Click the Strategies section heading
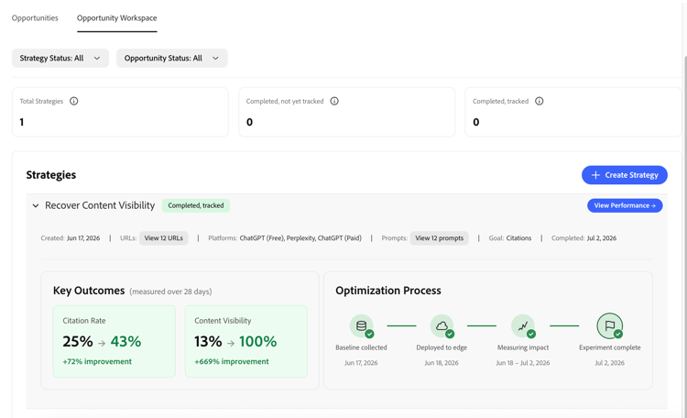 (x=51, y=175)
